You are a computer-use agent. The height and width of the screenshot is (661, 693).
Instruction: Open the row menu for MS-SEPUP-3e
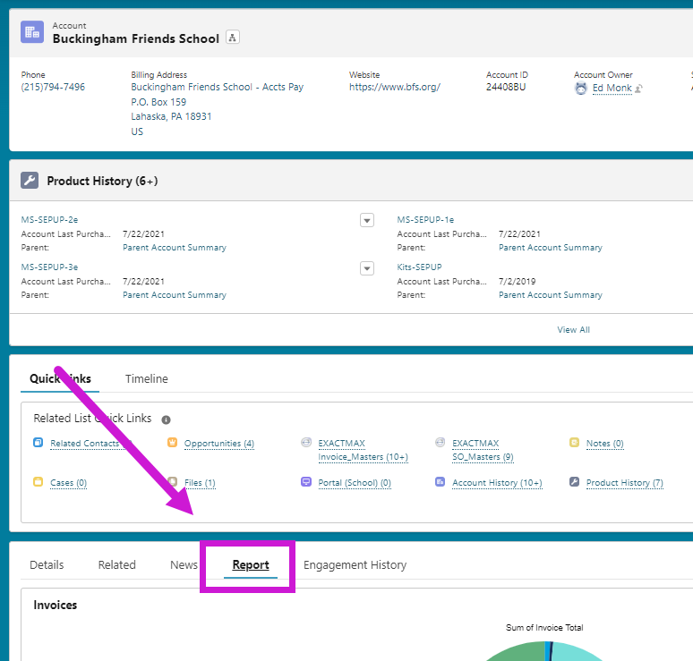367,268
